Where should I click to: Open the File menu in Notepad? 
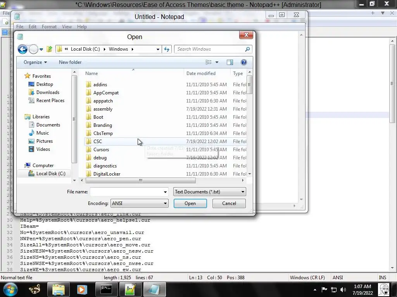point(20,27)
